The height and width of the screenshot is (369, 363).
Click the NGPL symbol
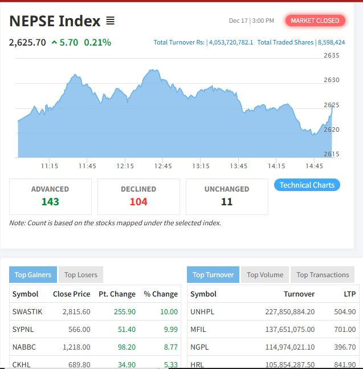[x=199, y=347]
